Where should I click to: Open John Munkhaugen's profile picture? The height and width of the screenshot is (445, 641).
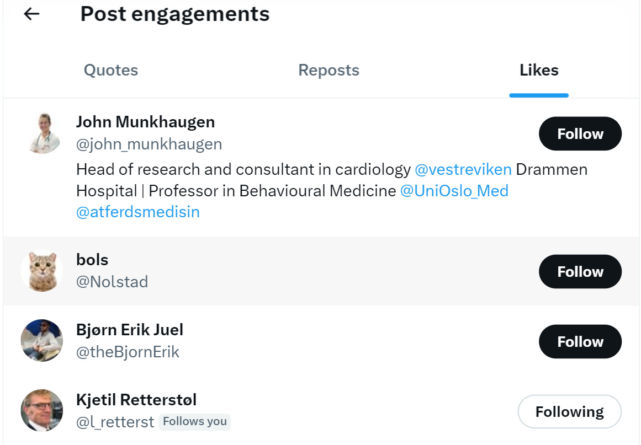(x=42, y=133)
